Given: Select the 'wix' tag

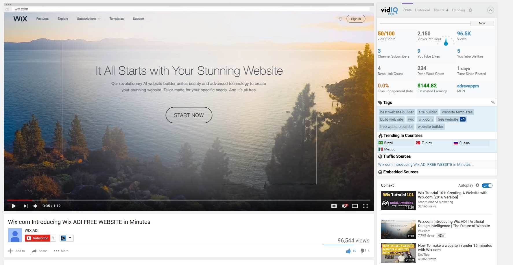Looking at the screenshot, I should 411,119.
